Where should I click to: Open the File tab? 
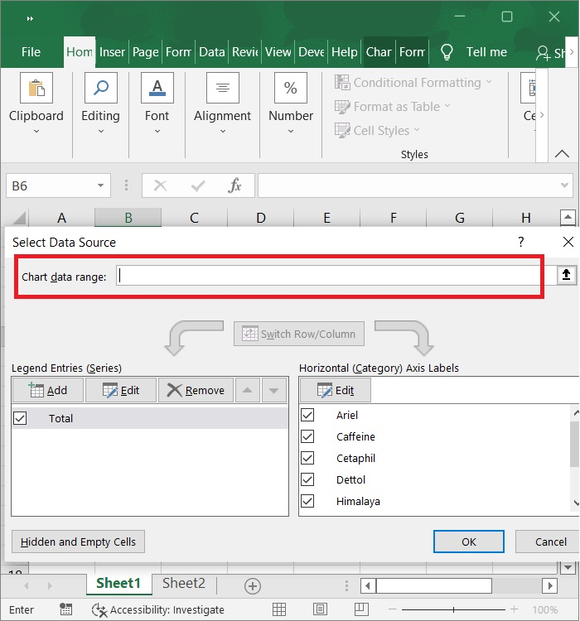point(31,52)
